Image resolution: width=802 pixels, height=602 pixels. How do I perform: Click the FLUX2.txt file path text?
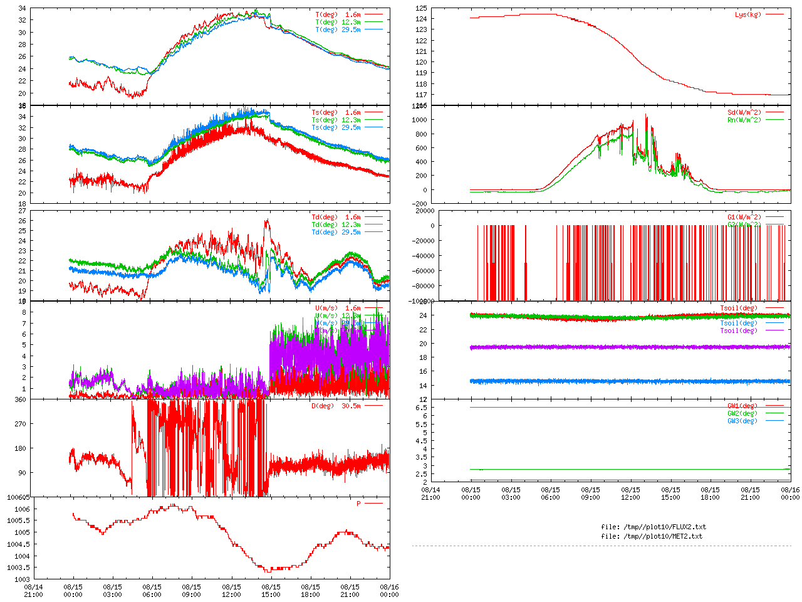(x=653, y=527)
